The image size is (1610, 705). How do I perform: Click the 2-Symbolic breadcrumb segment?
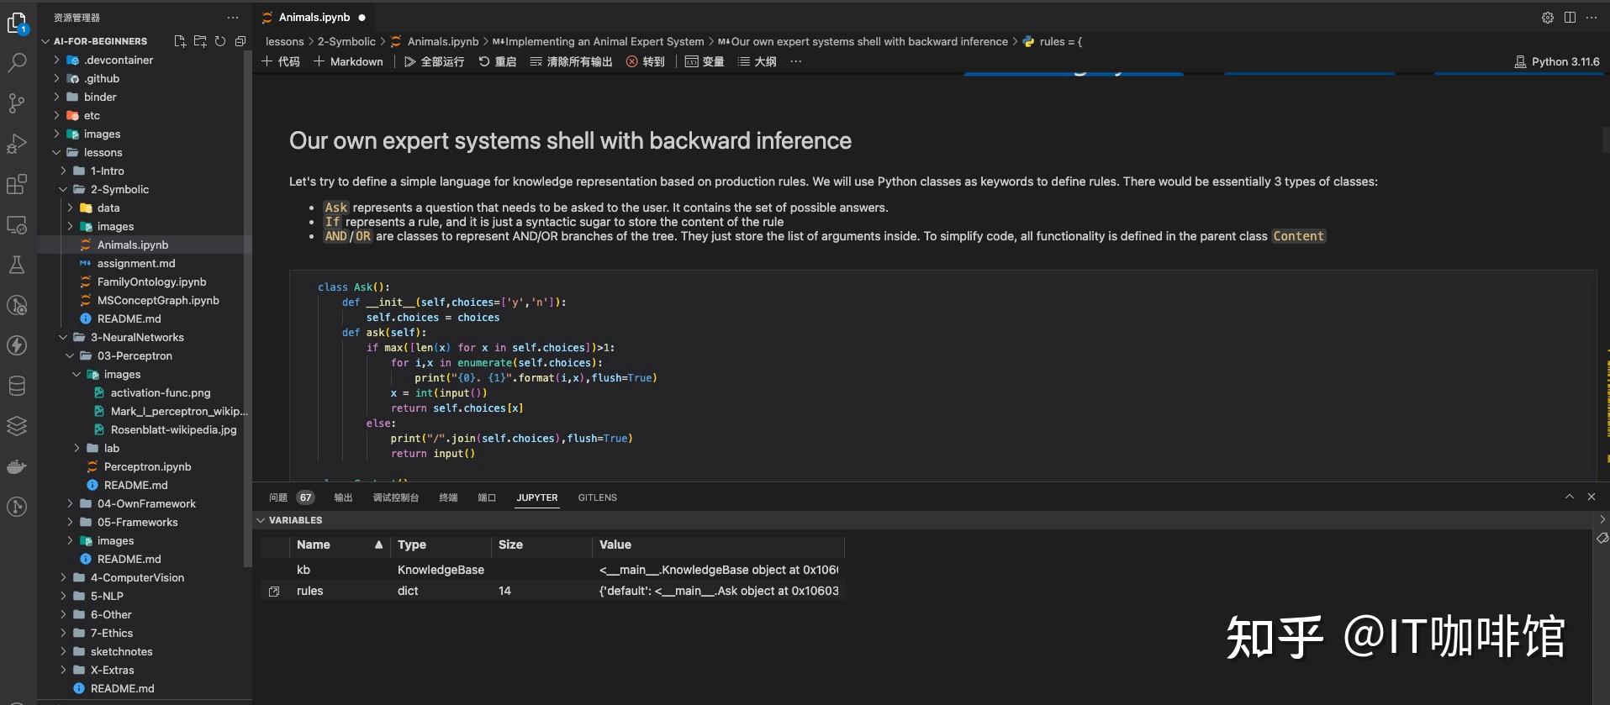click(x=346, y=41)
